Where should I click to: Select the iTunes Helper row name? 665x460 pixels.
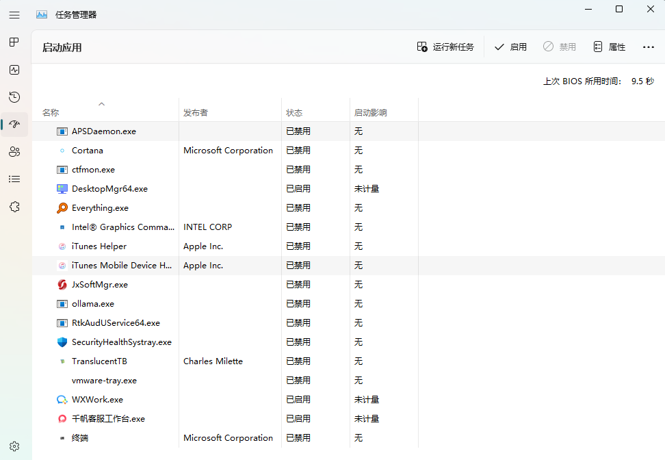click(x=99, y=246)
